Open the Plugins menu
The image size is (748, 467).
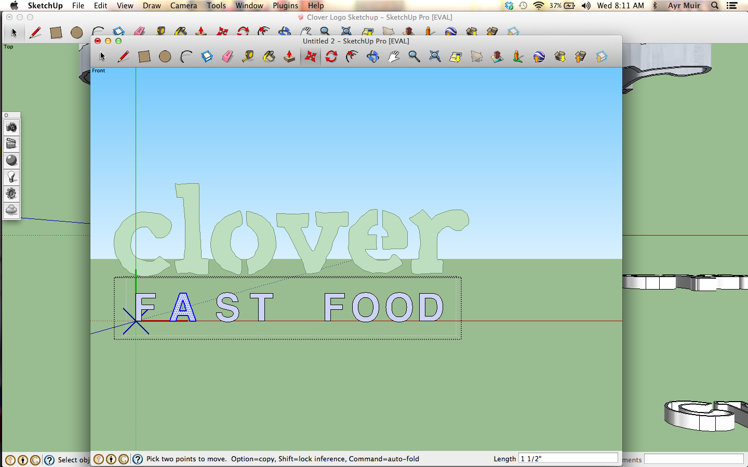[285, 6]
